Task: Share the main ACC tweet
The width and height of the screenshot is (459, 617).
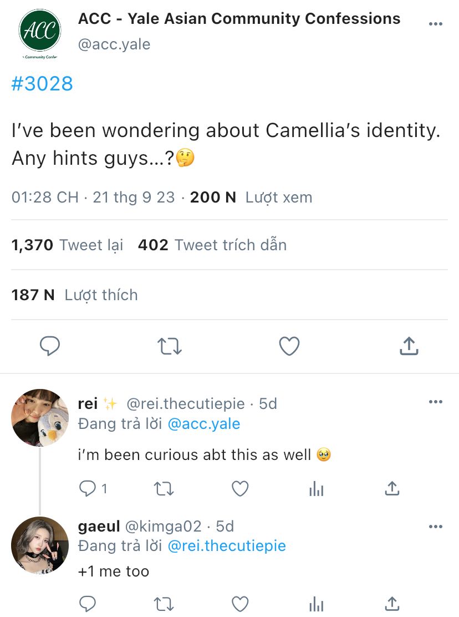Action: [x=409, y=346]
